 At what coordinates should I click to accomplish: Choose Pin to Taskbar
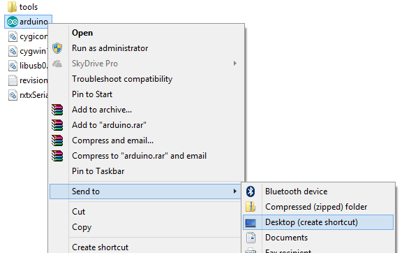tap(98, 171)
